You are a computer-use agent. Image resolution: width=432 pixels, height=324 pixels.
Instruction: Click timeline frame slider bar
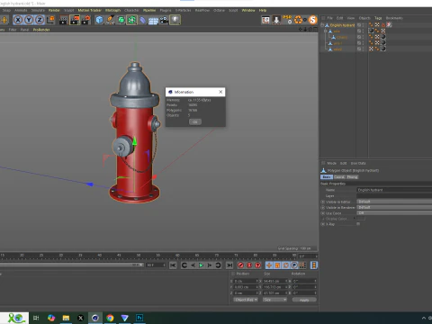(x=71, y=265)
